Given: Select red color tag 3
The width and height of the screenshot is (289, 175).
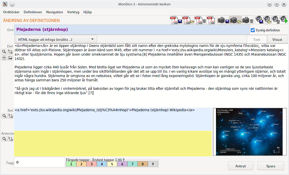Looking at the screenshot, I should [x=92, y=164].
